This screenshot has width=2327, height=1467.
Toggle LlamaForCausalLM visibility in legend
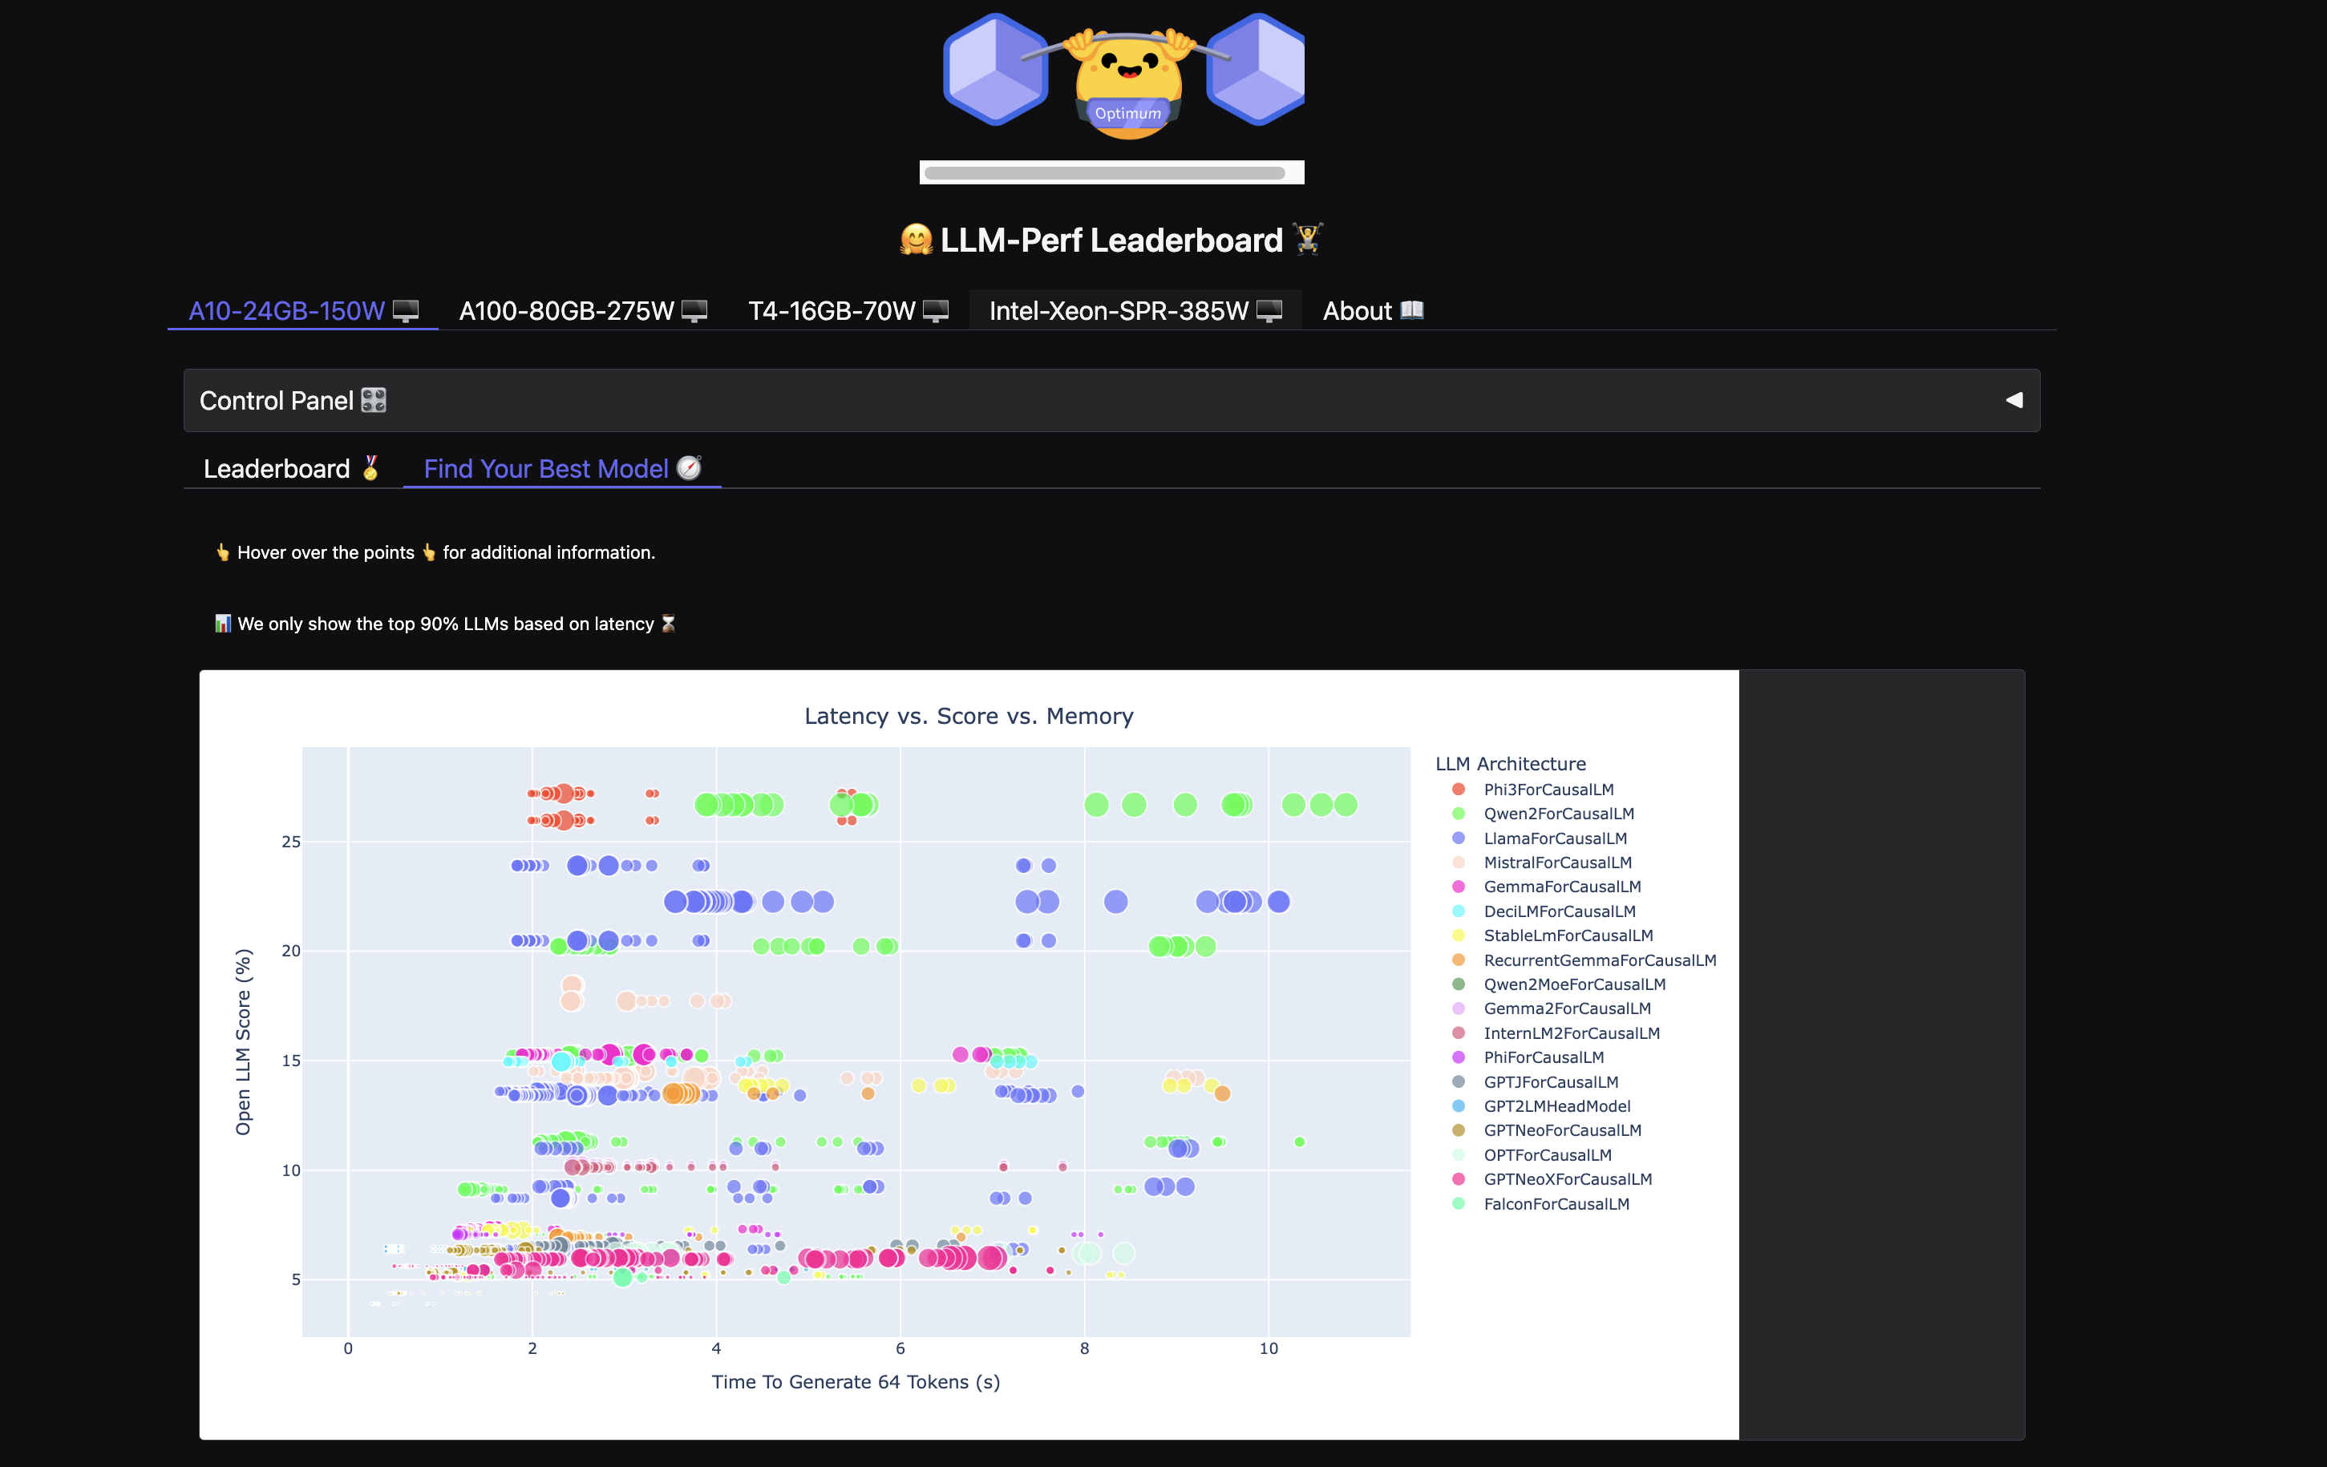1554,838
